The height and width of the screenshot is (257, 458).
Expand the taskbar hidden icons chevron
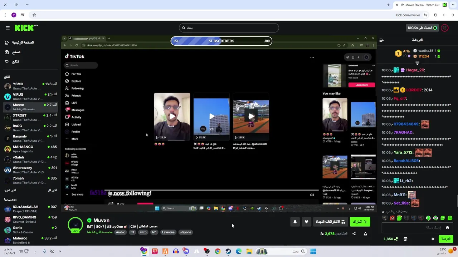tap(60, 251)
